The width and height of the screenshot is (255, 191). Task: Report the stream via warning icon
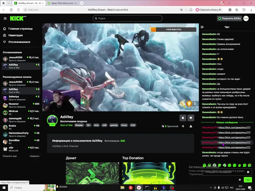click(x=191, y=126)
